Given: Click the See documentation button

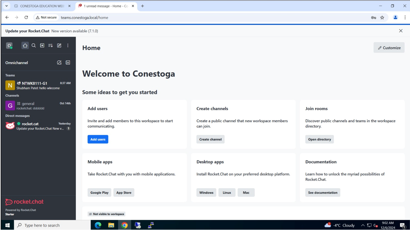Looking at the screenshot, I should click(323, 193).
